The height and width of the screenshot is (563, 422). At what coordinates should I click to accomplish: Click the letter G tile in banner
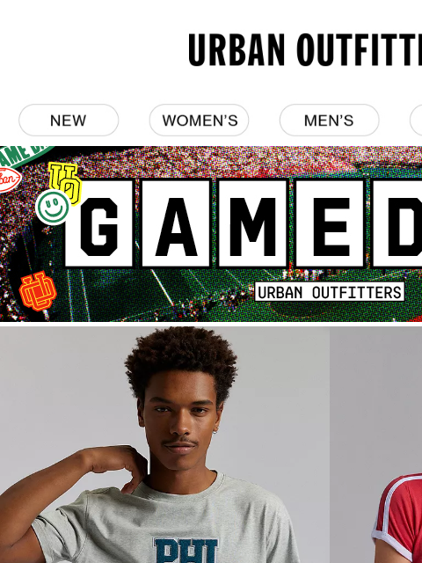(99, 224)
